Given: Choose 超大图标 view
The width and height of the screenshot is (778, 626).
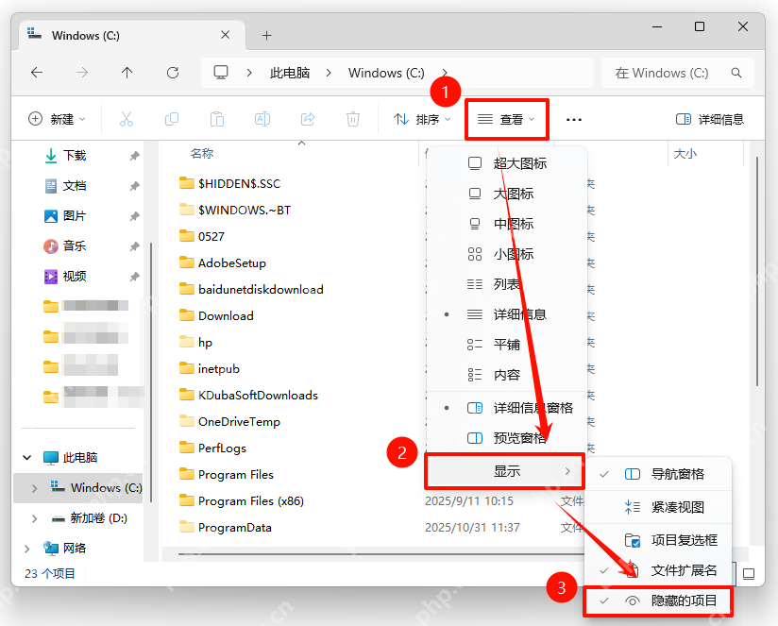Looking at the screenshot, I should (507, 163).
